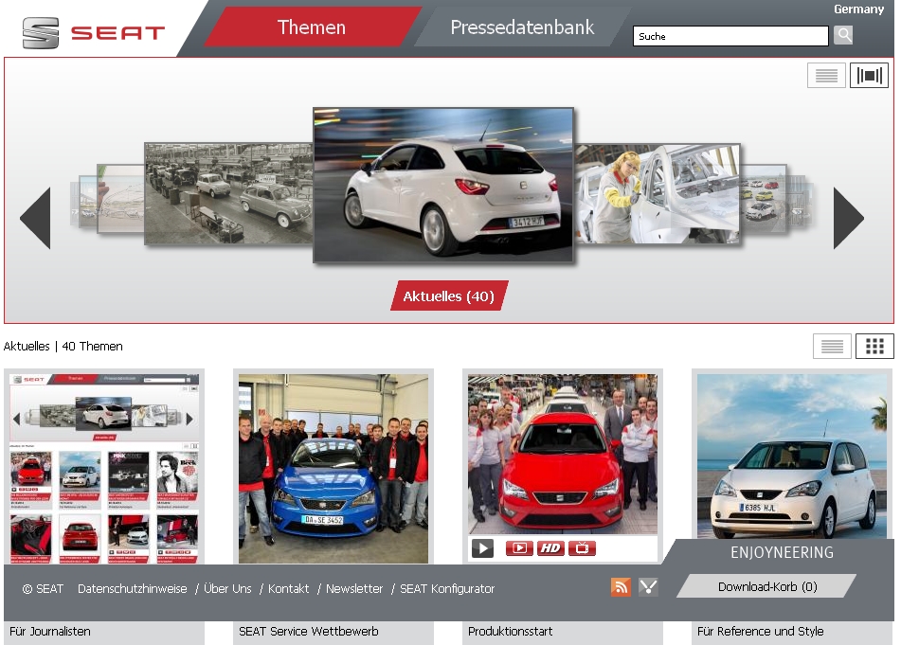Open the Für Journalisten thumbnail
The width and height of the screenshot is (901, 645).
click(104, 467)
